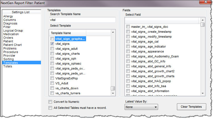Viewport: 214px width, 119px height.
Task: Select Templates in the Settings List
Action: click(x=22, y=63)
